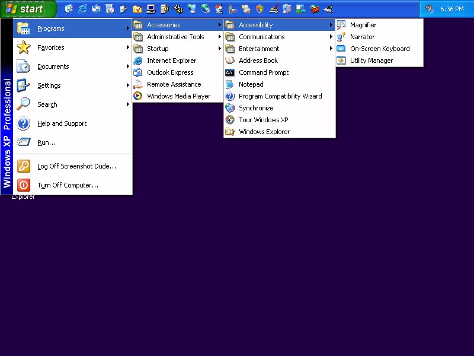
Task: Launch Notepad
Action: [x=251, y=84]
